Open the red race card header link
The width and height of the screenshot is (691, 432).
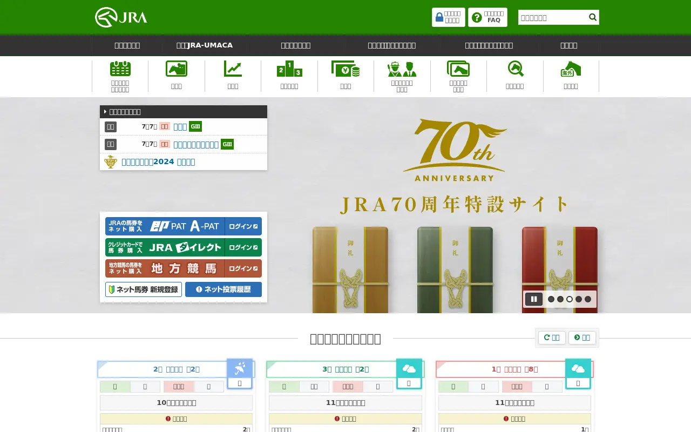514,369
